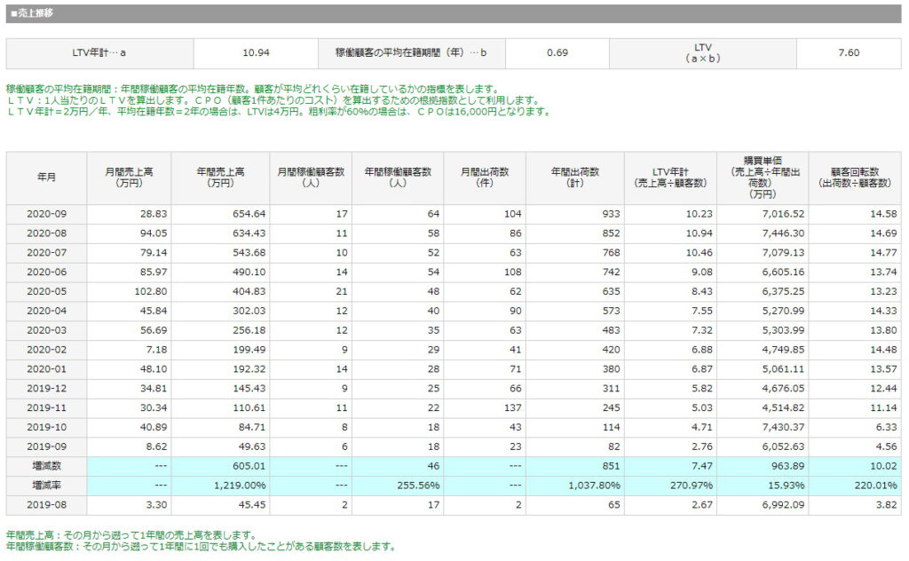
Task: Select the 増減率 row label
Action: click(x=47, y=486)
